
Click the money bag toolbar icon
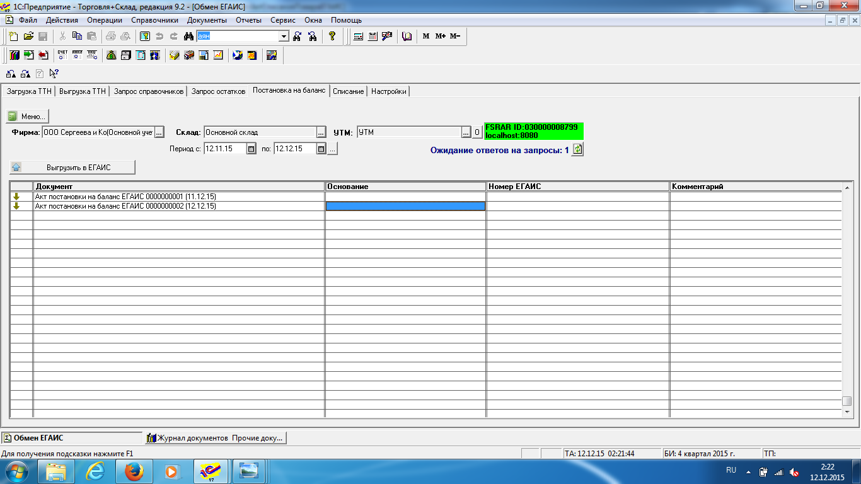point(111,55)
